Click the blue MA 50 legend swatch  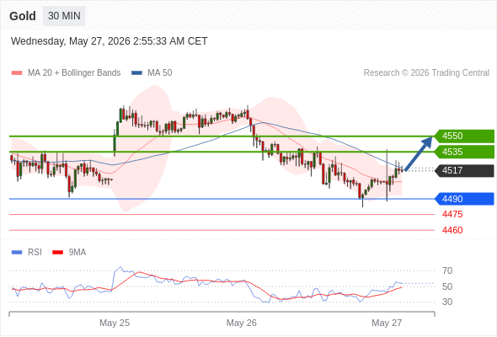[x=136, y=73]
